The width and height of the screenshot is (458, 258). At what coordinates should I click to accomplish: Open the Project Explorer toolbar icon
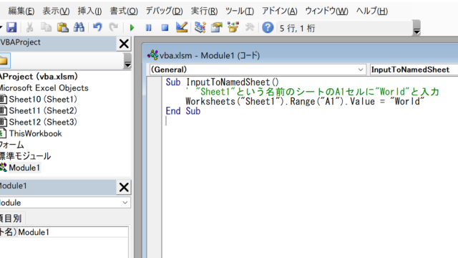point(200,27)
